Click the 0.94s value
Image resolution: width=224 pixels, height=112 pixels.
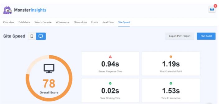110,64
